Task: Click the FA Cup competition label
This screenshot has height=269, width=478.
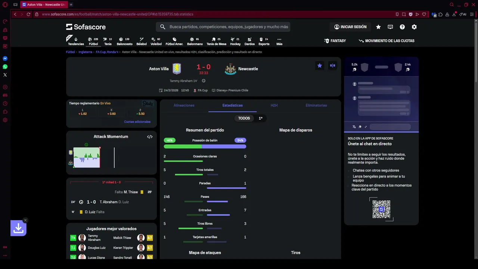Action: [201, 90]
